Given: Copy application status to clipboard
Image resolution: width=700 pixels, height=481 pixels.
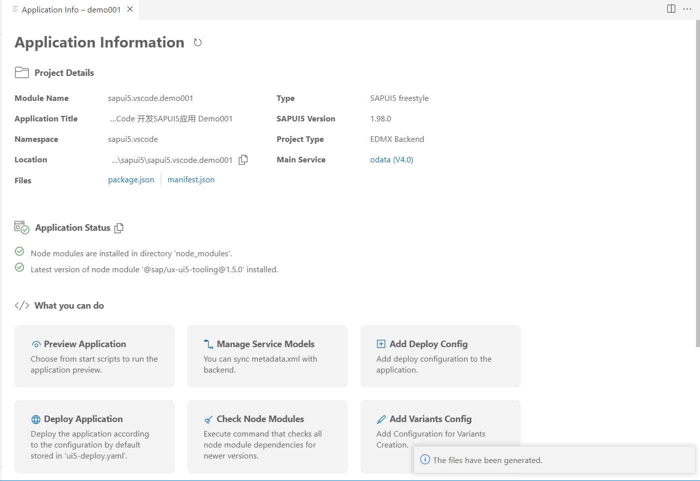Looking at the screenshot, I should tap(119, 228).
